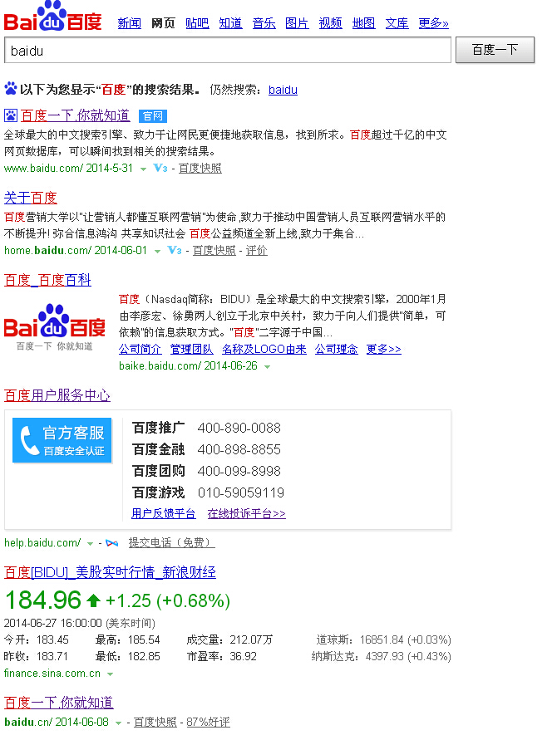Open the 关于百度 result
Viewport: 557px width, 735px height.
31,198
